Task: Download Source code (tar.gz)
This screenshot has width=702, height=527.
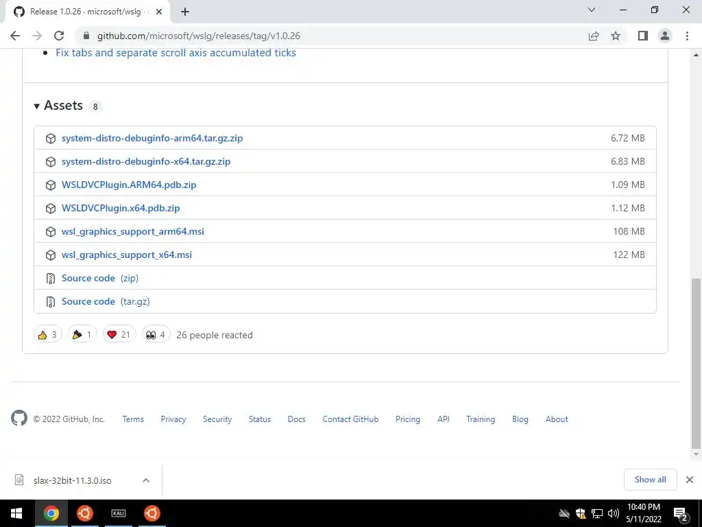Action: [x=106, y=301]
